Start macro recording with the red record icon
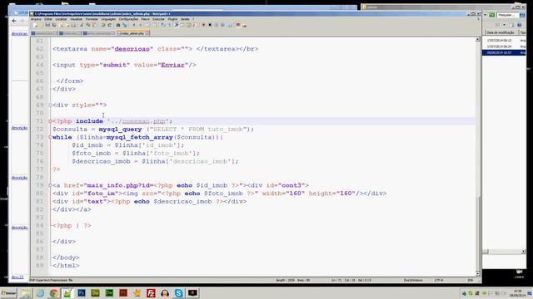This screenshot has height=299, width=533. [203, 25]
